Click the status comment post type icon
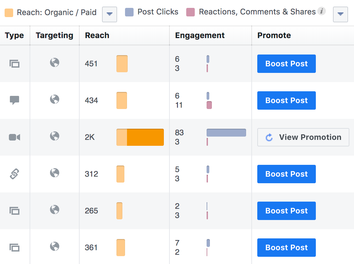Image resolution: width=354 pixels, height=264 pixels. (x=14, y=100)
